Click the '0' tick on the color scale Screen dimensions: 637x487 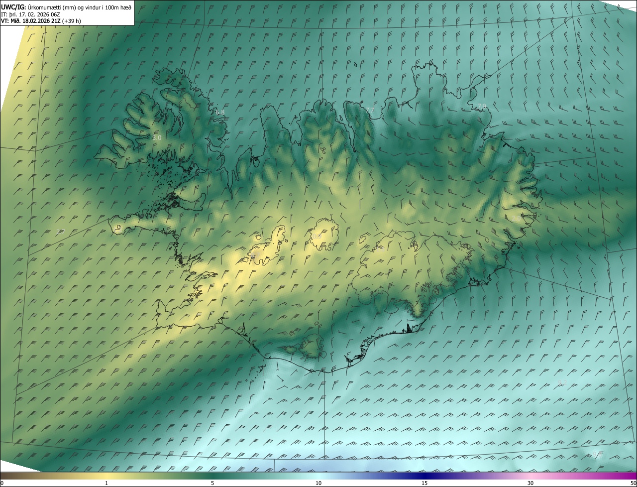coord(1,483)
